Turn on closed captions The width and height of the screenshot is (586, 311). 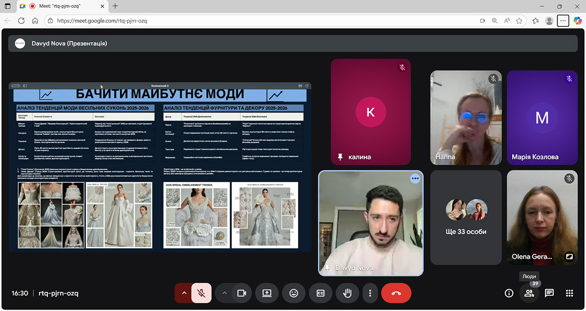pyautogui.click(x=321, y=293)
